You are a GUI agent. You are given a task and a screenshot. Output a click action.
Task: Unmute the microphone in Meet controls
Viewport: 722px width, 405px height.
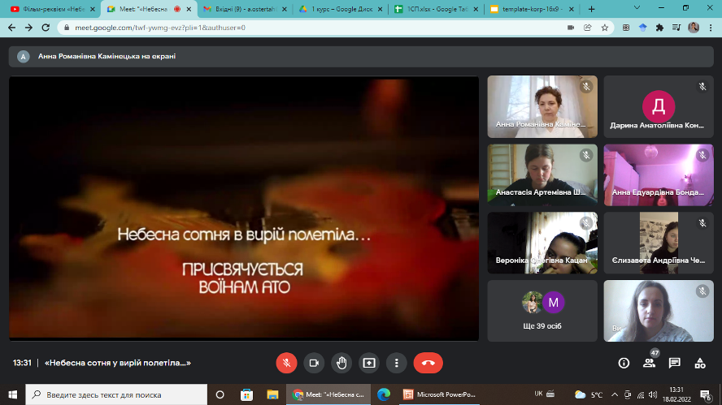click(286, 363)
